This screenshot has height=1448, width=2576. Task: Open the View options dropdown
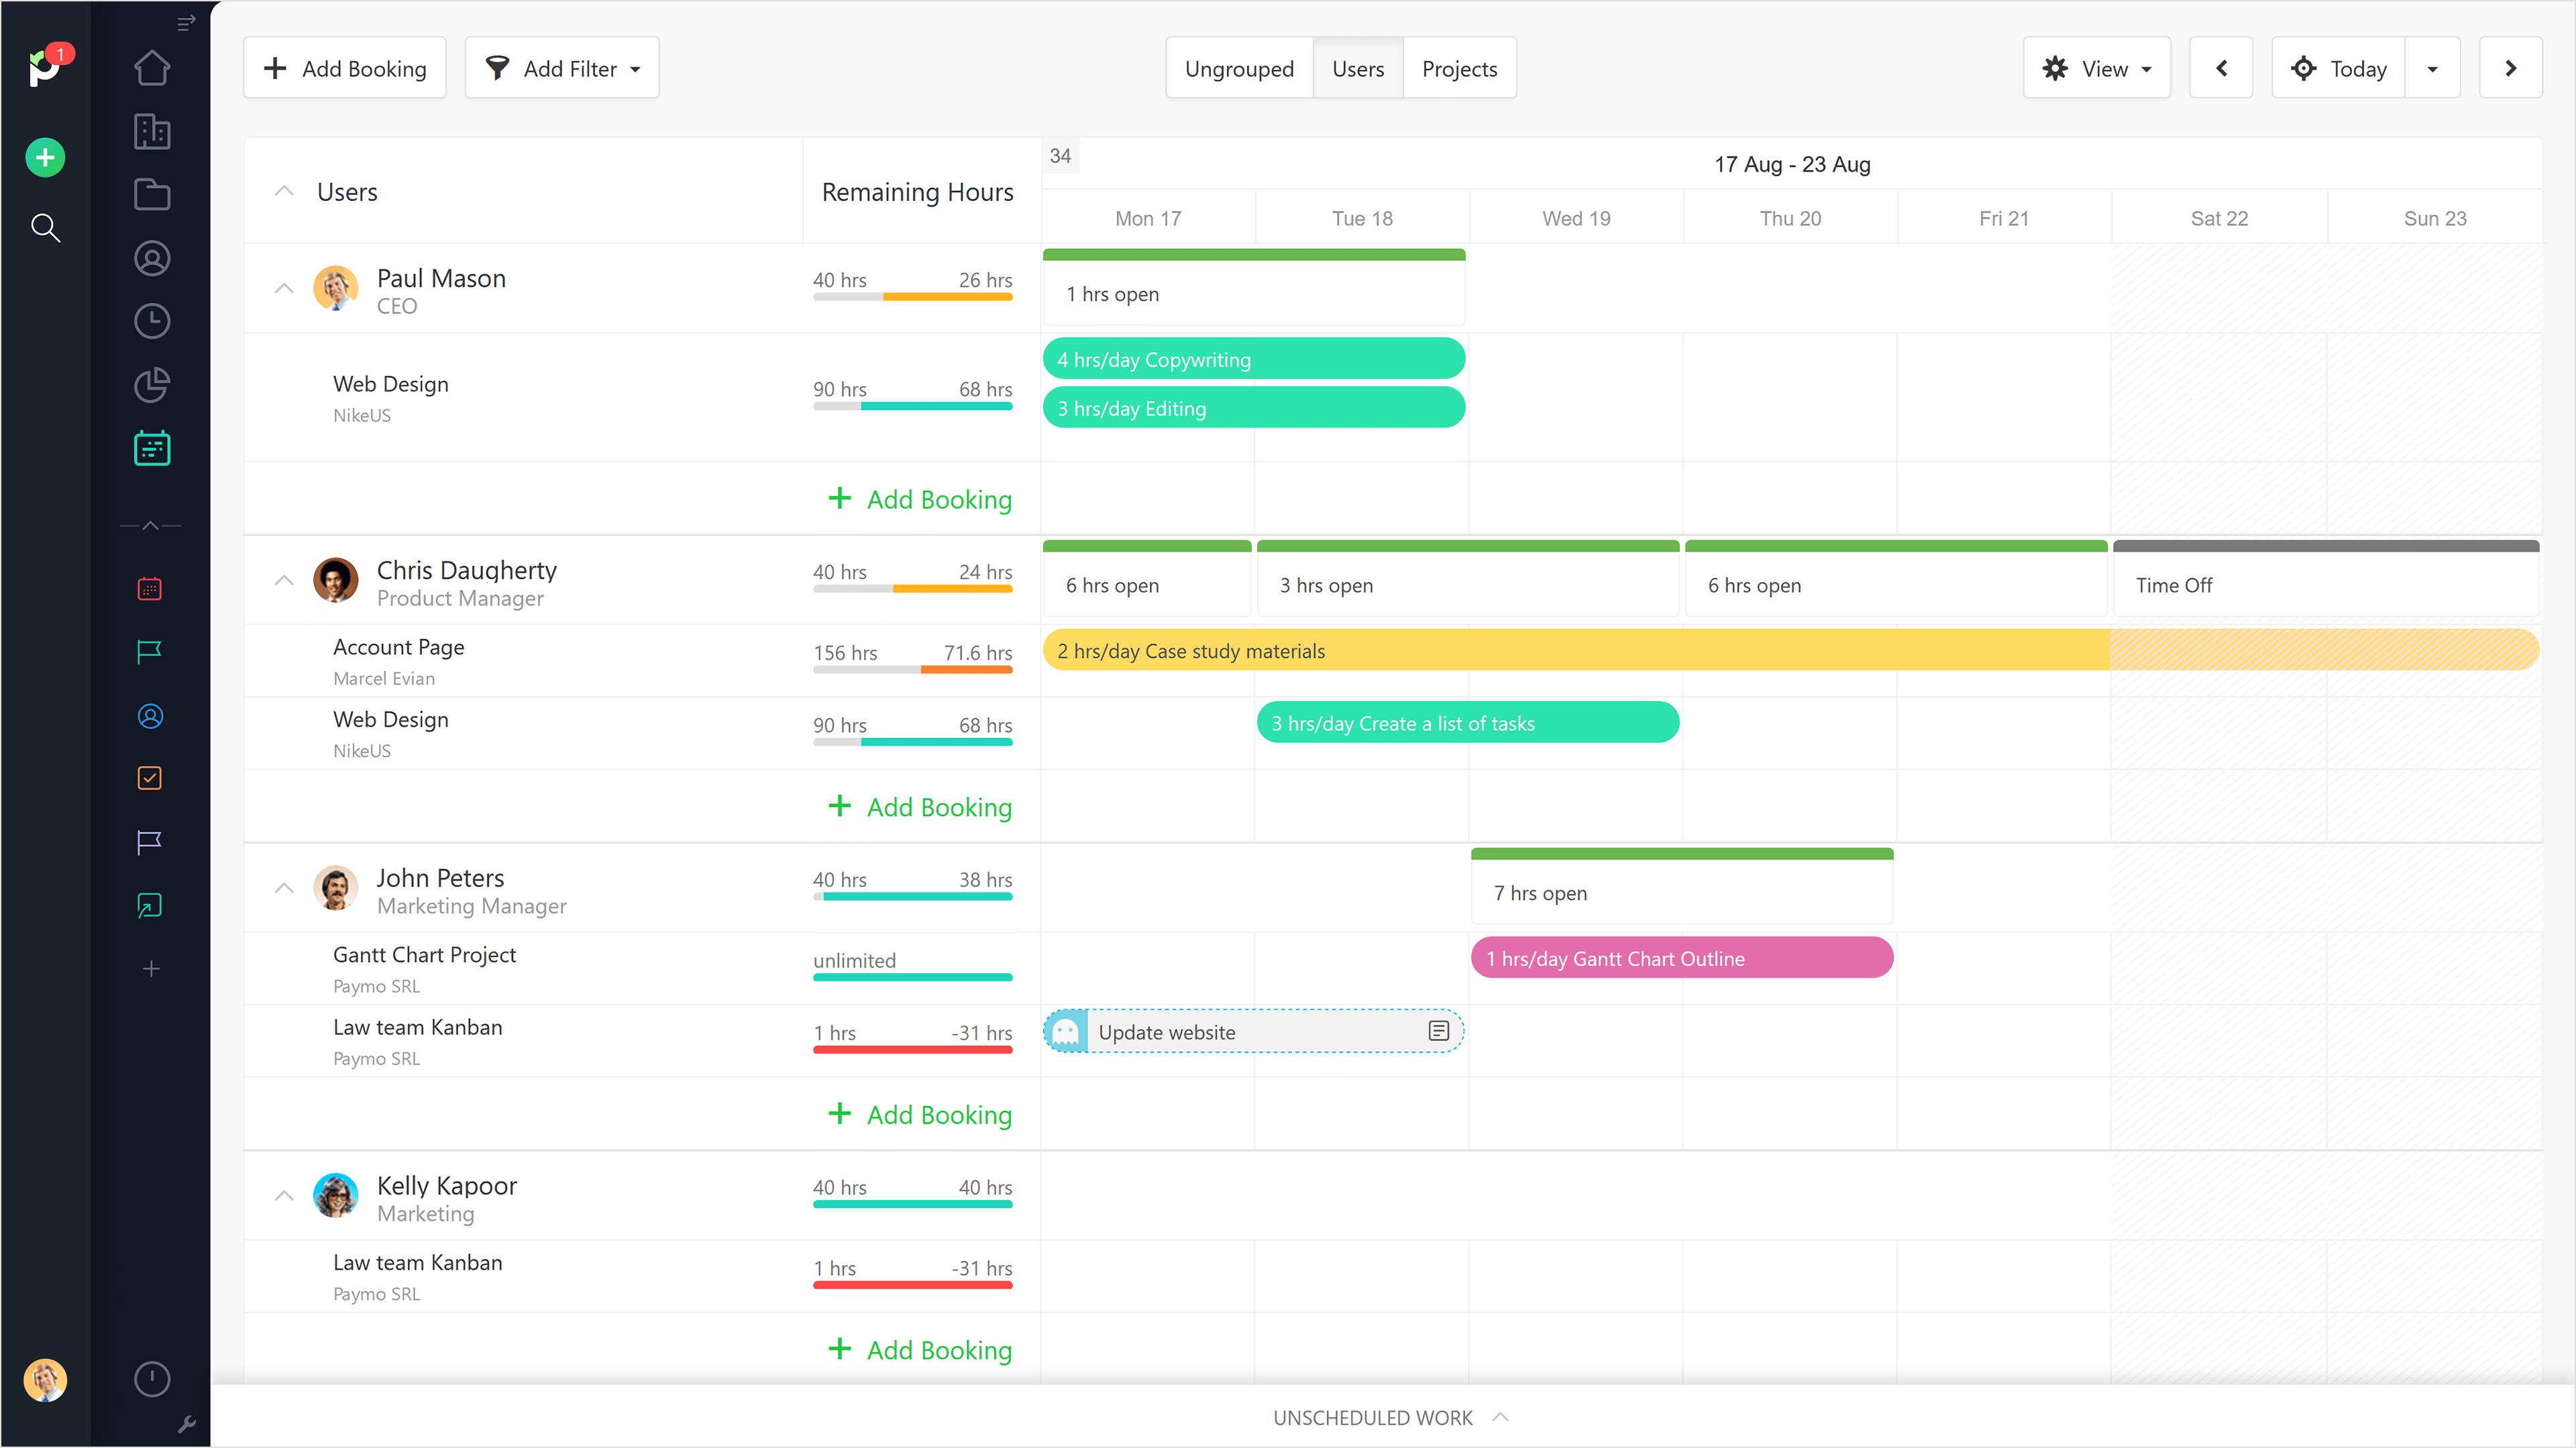2097,68
